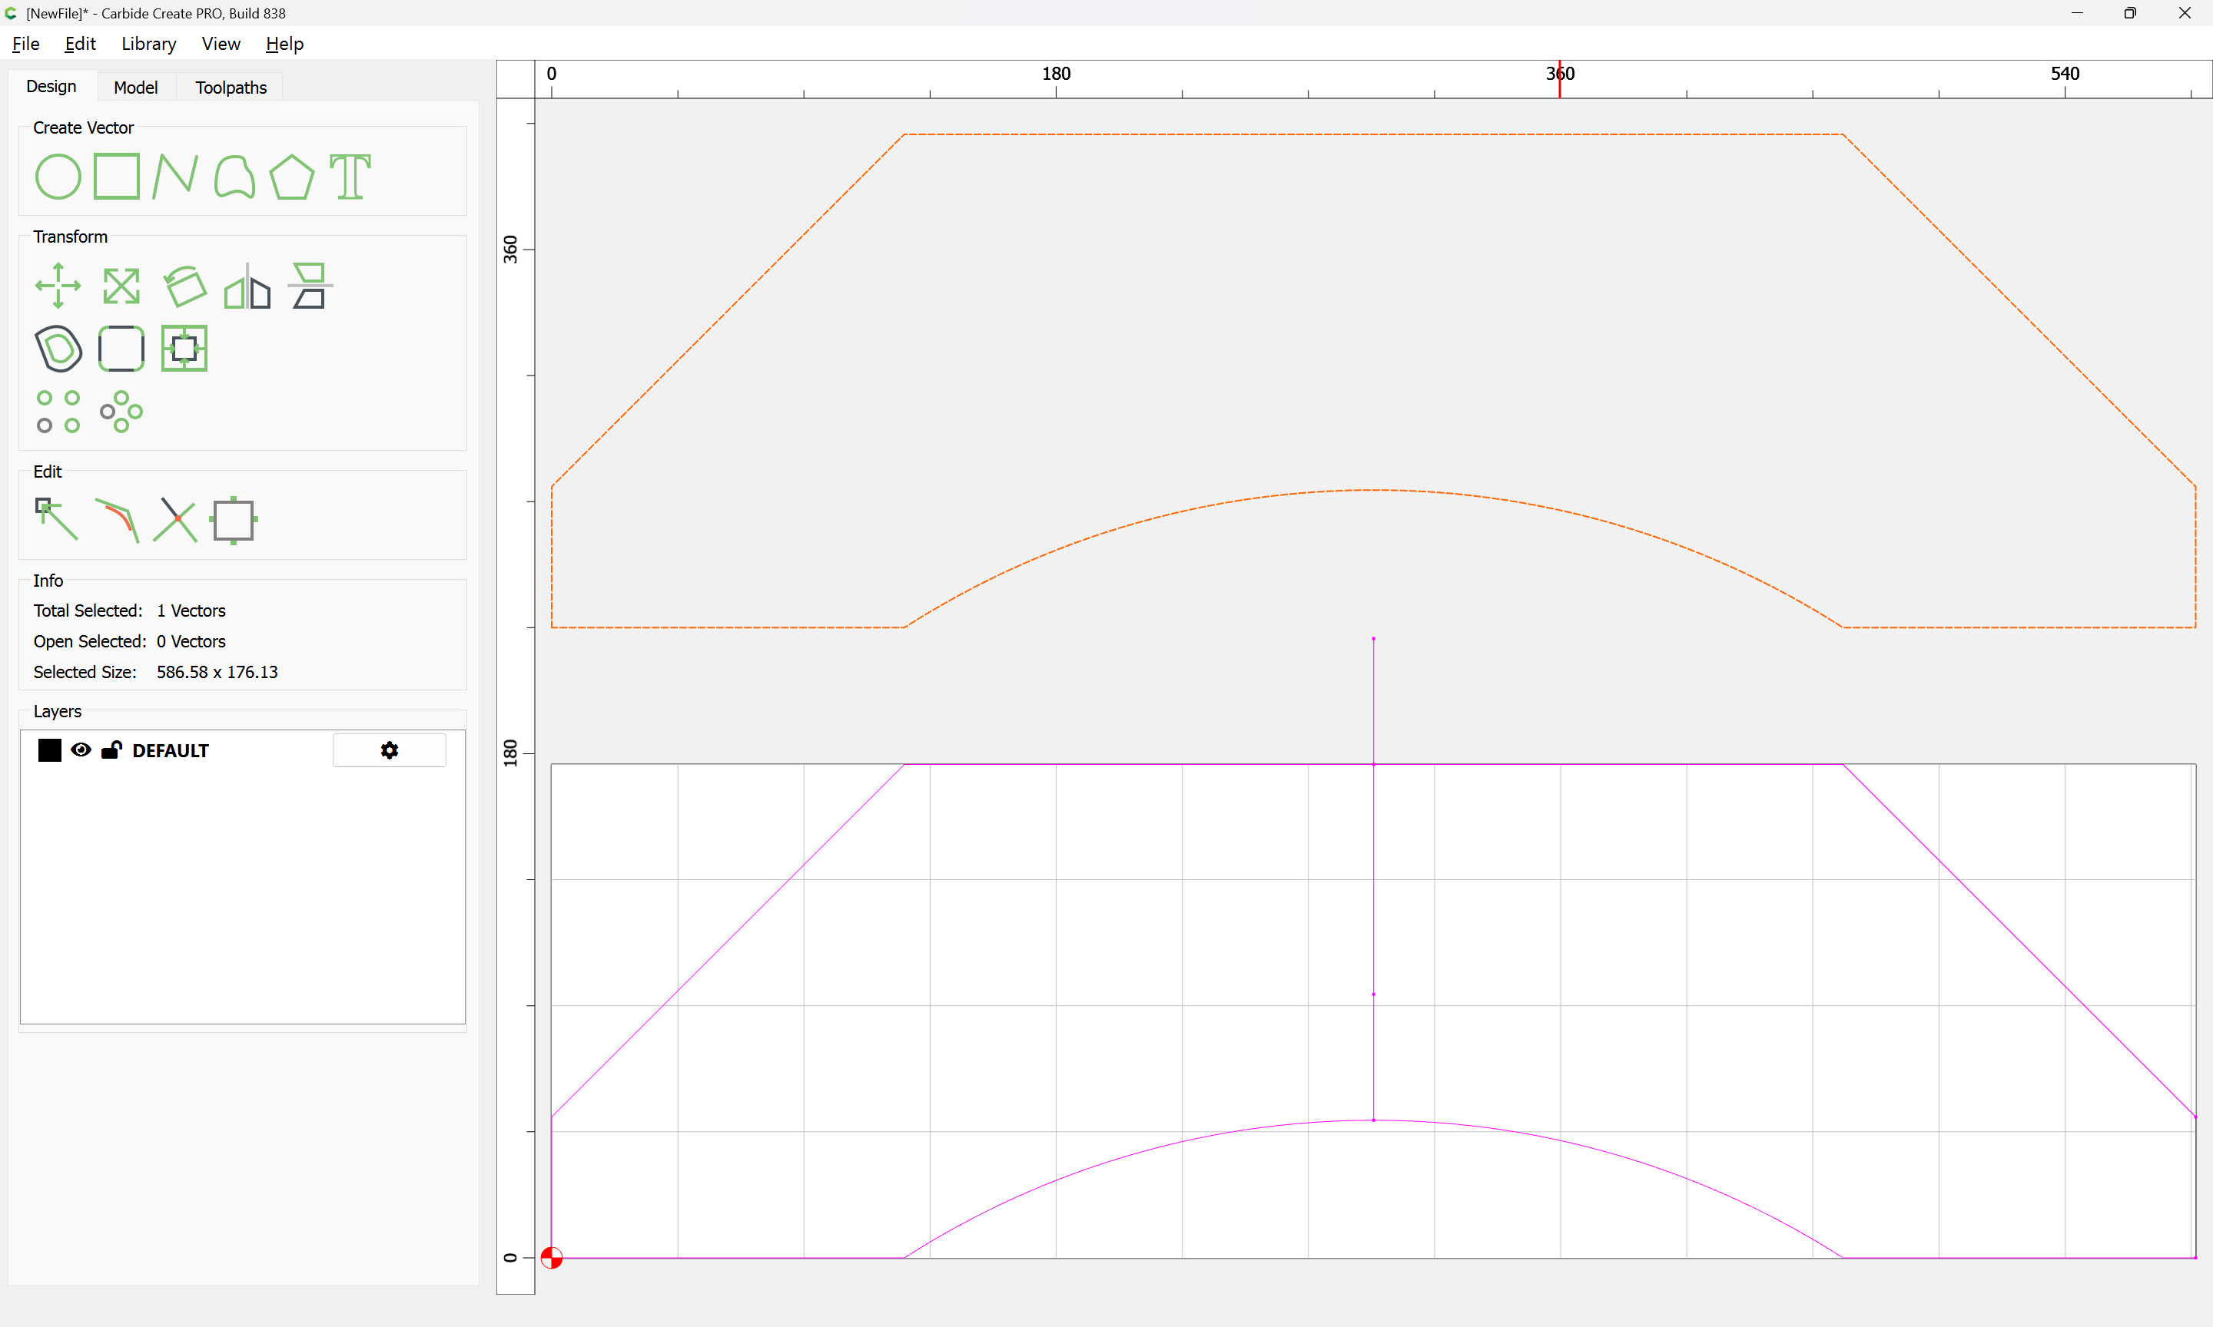
Task: Open the Library menu
Action: point(148,44)
